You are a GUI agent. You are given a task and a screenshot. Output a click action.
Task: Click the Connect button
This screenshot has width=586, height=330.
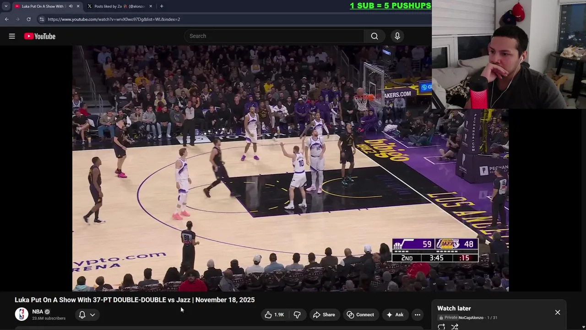click(360, 315)
